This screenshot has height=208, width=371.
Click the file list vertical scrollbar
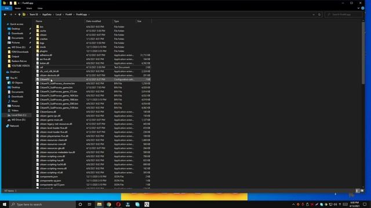pos(363,53)
